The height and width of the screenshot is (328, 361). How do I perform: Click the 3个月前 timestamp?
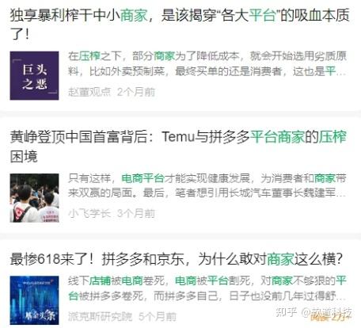(x=136, y=213)
